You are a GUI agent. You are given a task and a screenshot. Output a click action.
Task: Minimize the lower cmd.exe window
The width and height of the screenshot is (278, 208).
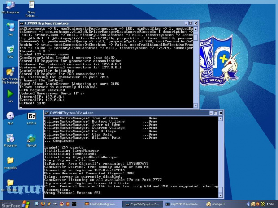211,113
